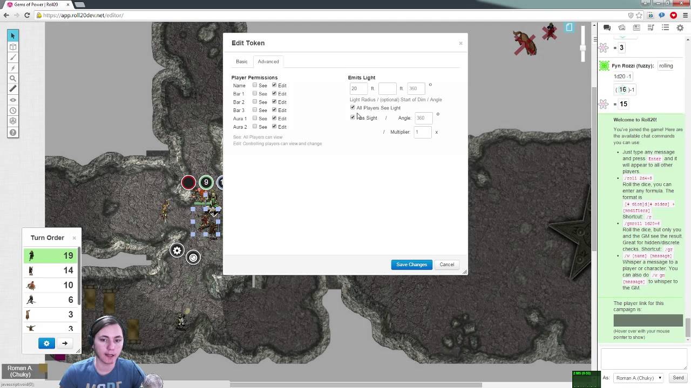Click Cancel button in Edit Token
Screen dimensions: 691x388
[x=446, y=265]
